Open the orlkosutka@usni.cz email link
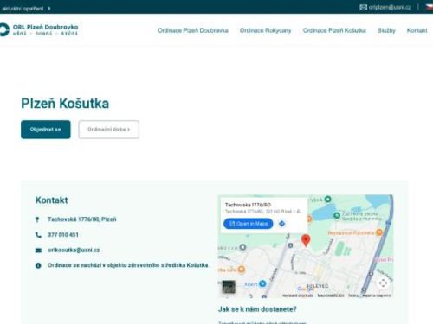The image size is (433, 324). coord(74,250)
